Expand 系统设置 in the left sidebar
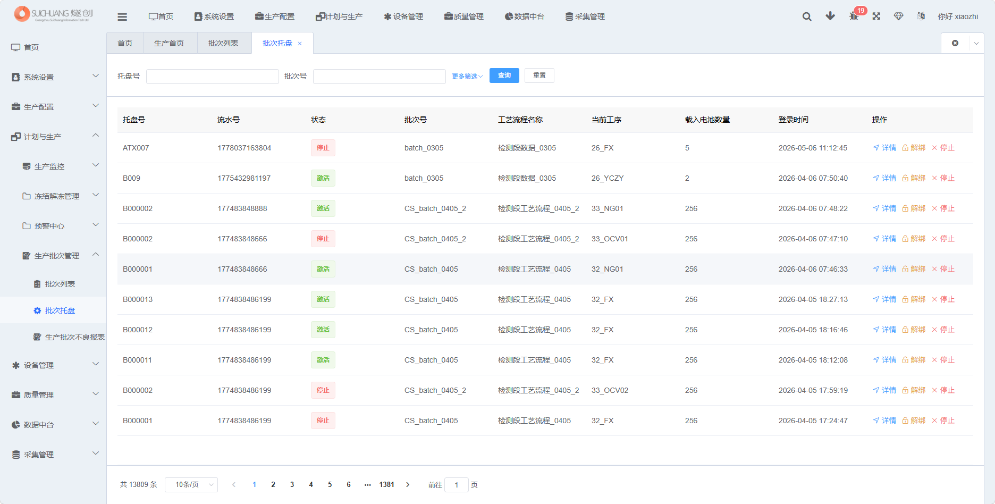 pos(53,77)
